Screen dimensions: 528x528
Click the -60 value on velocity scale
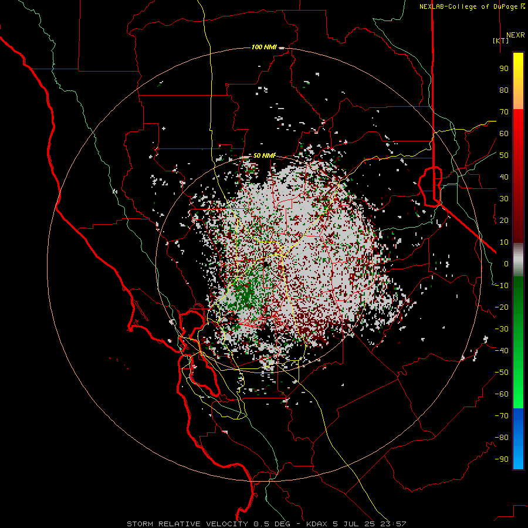502,394
